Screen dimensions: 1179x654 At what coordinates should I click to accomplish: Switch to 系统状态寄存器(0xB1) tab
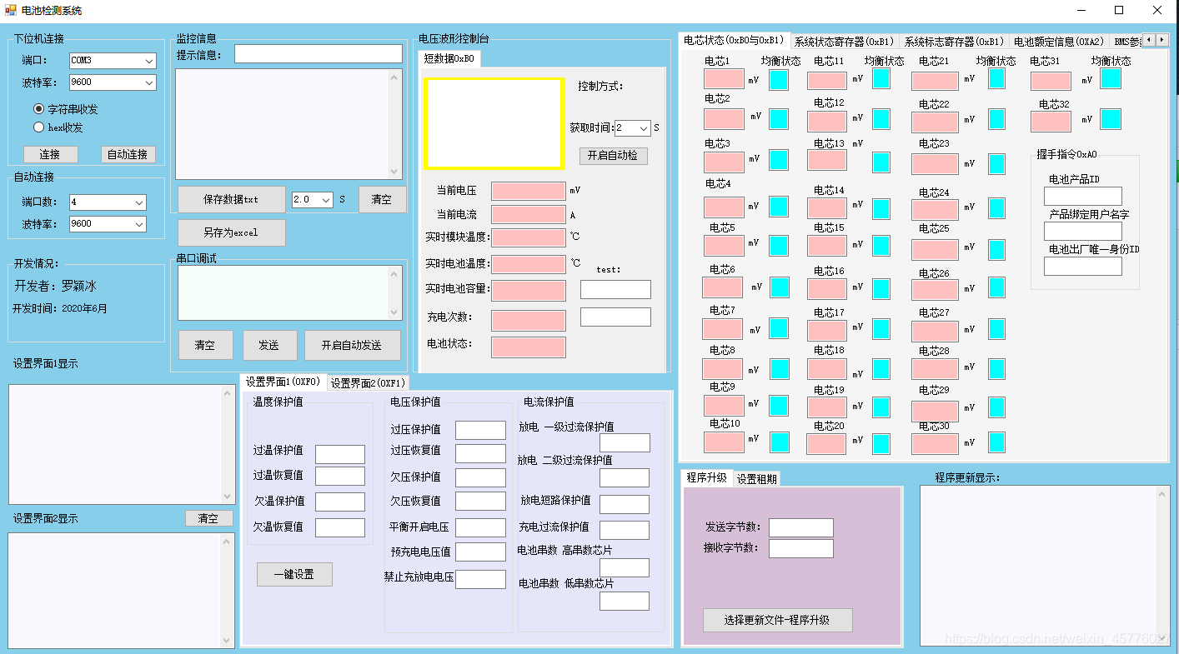844,42
